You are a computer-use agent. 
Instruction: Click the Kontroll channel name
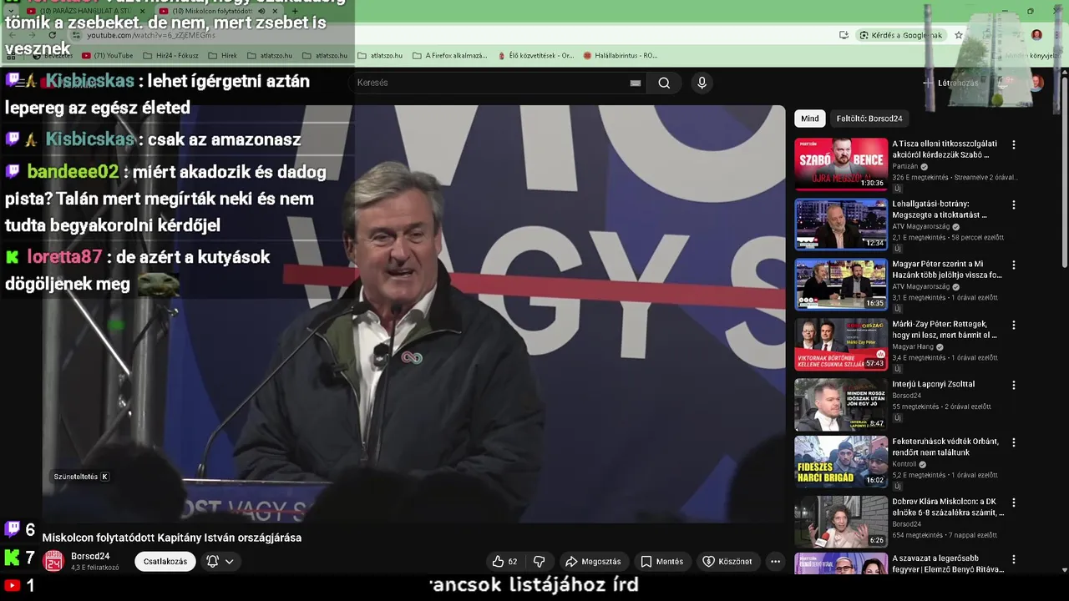(904, 464)
